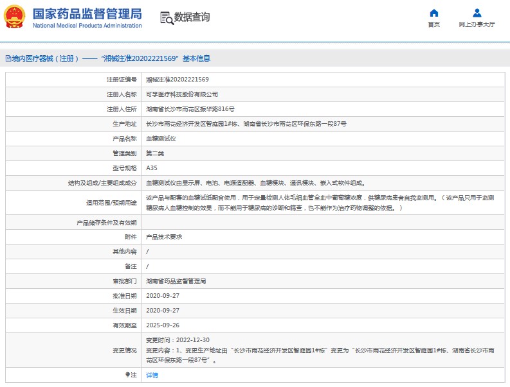Click the 数据查询 magnifier document icon
The width and height of the screenshot is (510, 387).
pyautogui.click(x=166, y=18)
